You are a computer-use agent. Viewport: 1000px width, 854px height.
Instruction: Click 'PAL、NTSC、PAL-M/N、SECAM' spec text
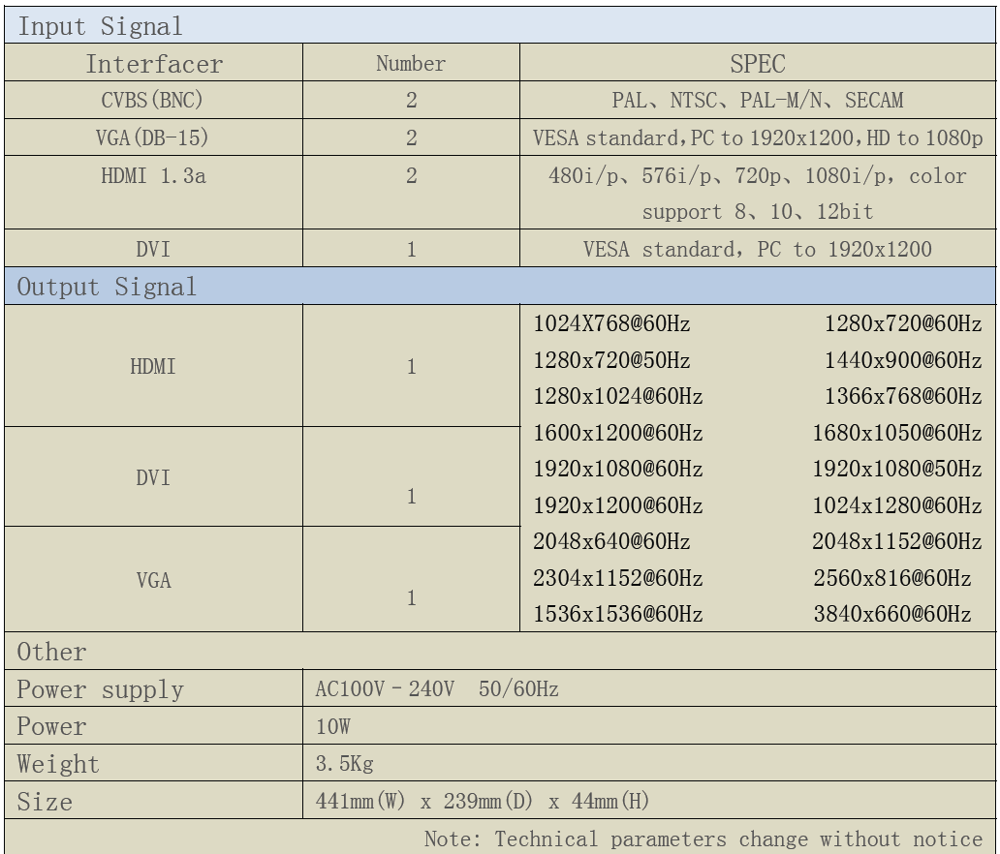point(758,100)
